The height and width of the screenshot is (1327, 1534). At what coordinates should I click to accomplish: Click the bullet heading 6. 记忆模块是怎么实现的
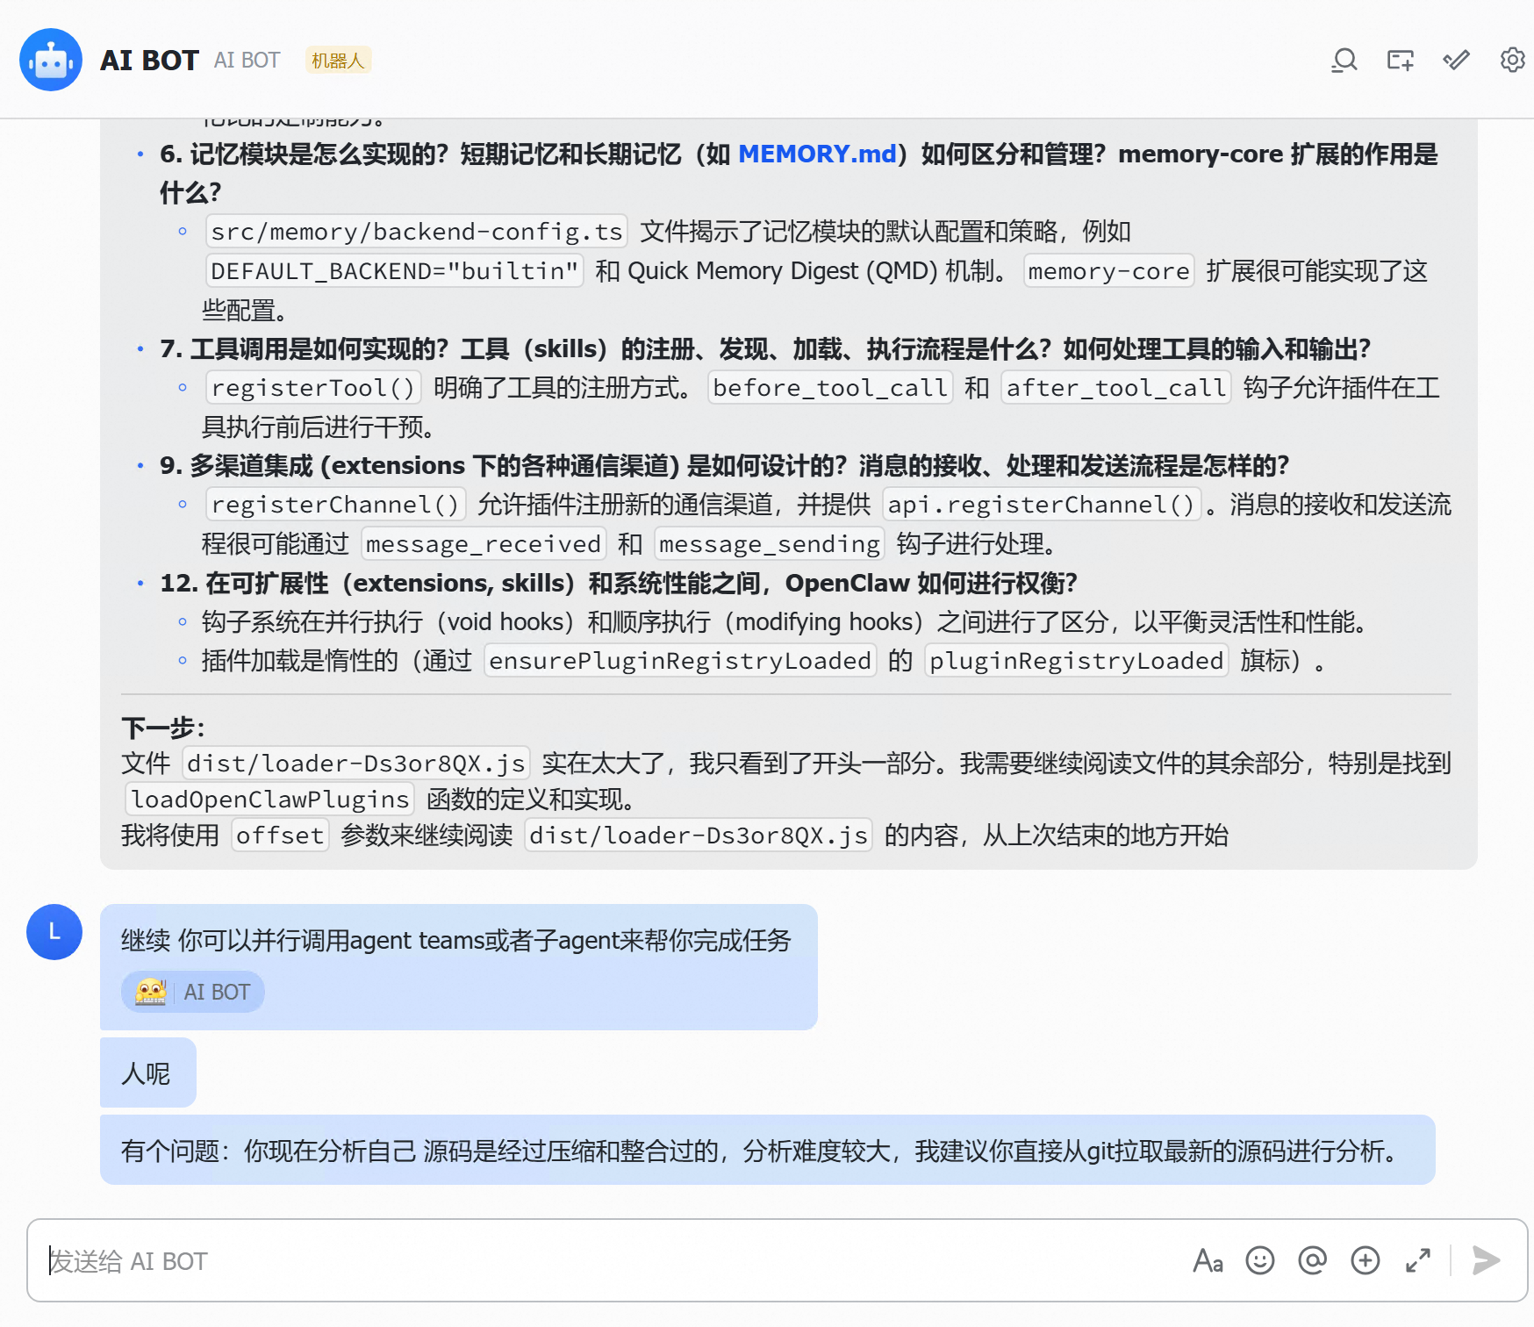pyautogui.click(x=799, y=173)
